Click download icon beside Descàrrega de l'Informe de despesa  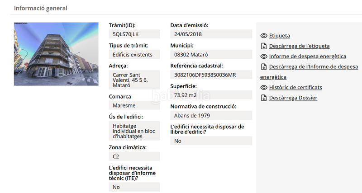(x=264, y=67)
